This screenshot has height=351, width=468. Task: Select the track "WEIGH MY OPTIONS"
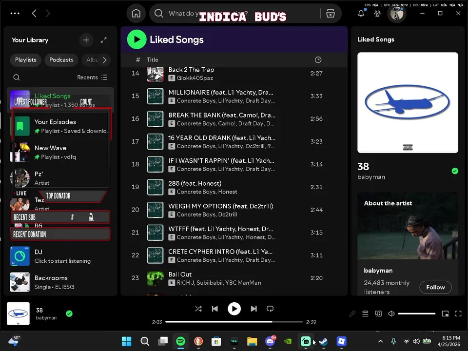click(234, 210)
